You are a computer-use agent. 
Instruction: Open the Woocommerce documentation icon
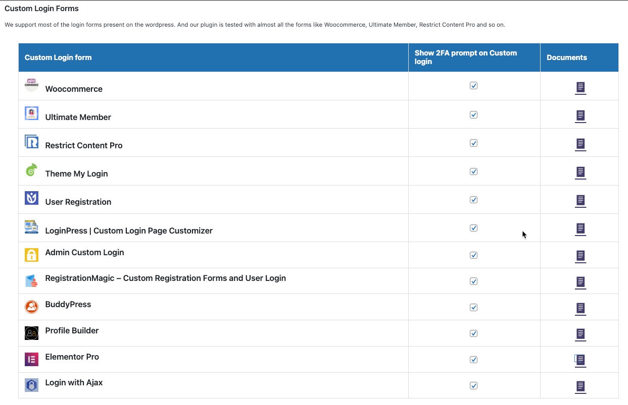click(581, 88)
